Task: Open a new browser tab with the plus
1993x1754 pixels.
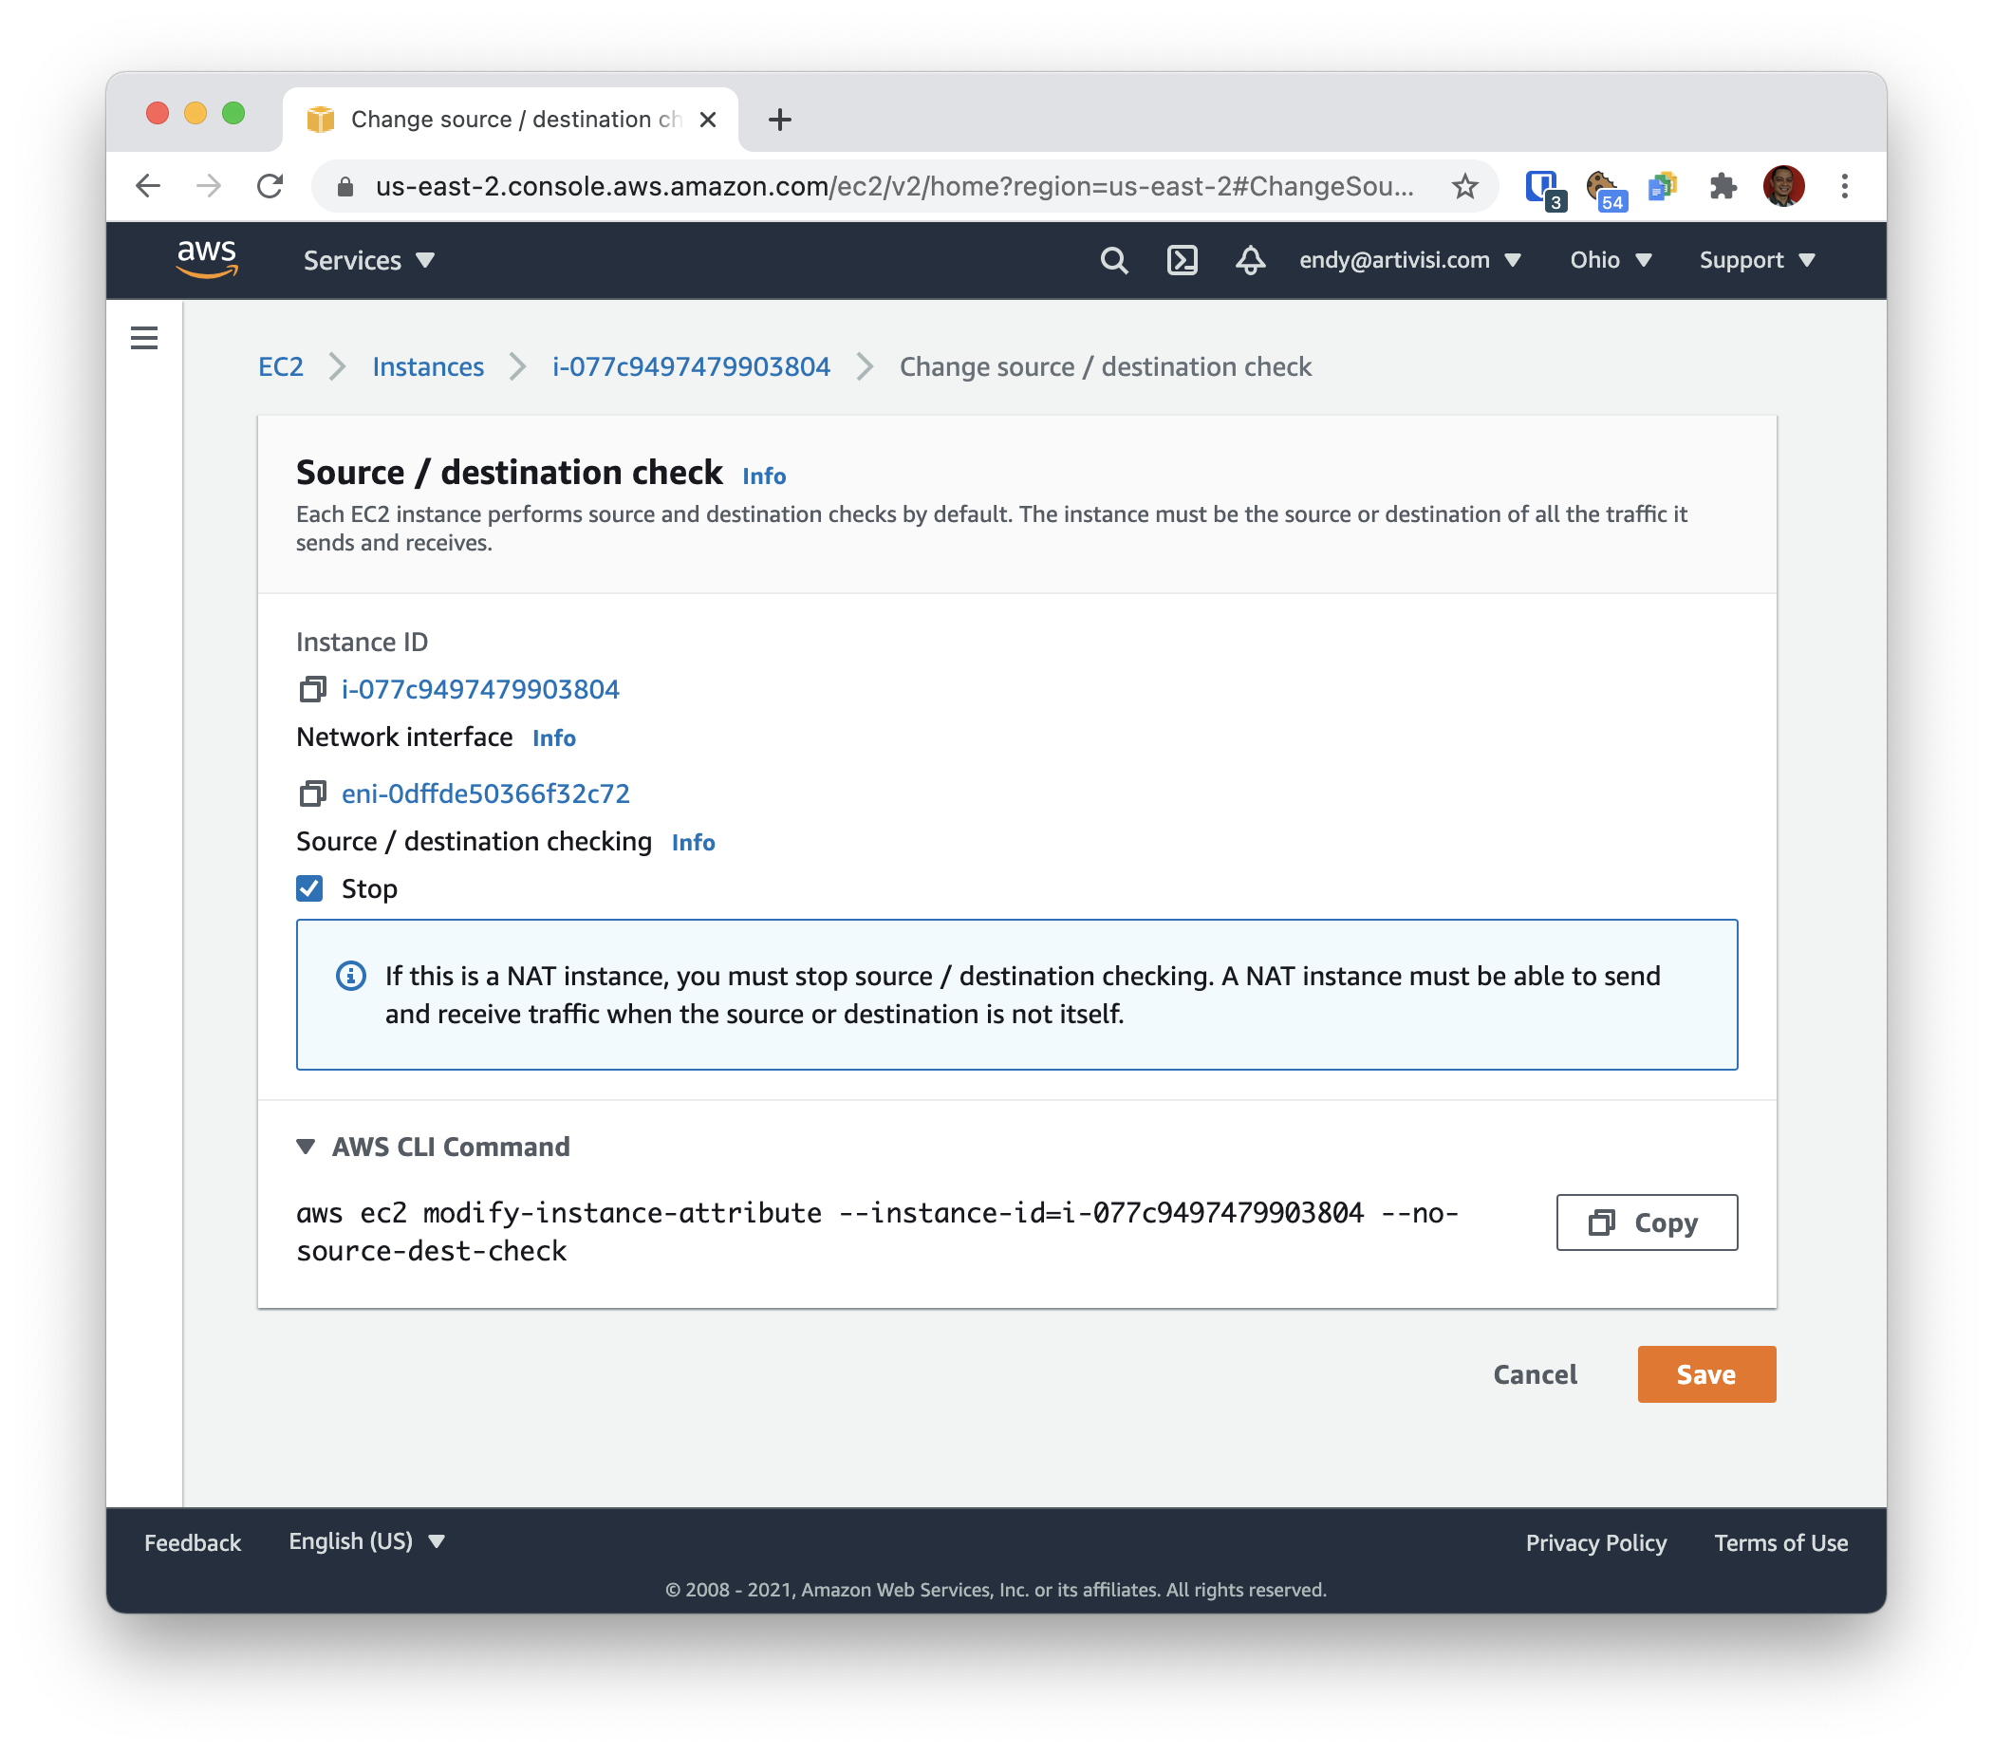Action: [779, 120]
